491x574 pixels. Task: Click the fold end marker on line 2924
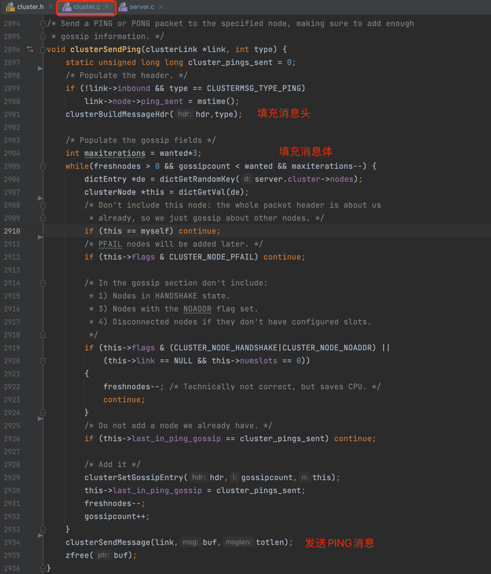pyautogui.click(x=43, y=413)
